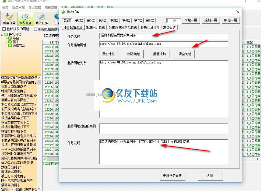Toggle the 例子 category checkbox

pyautogui.click(x=10, y=42)
